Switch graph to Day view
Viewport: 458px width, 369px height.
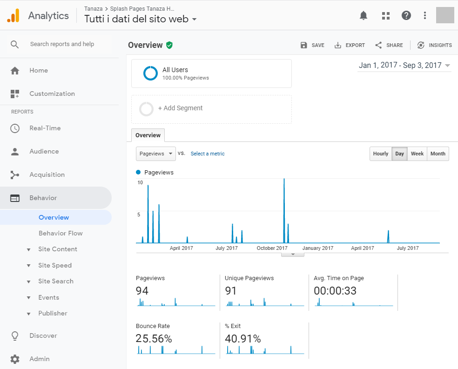399,154
